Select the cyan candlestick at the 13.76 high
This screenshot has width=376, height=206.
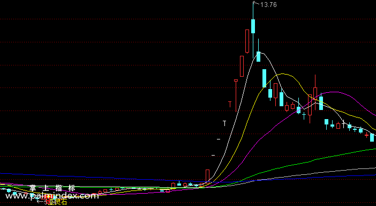pos(253,26)
